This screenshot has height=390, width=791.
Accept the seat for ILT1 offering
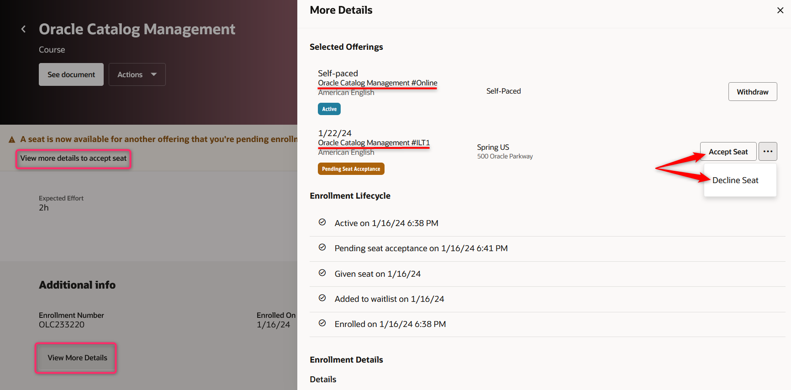(x=728, y=152)
